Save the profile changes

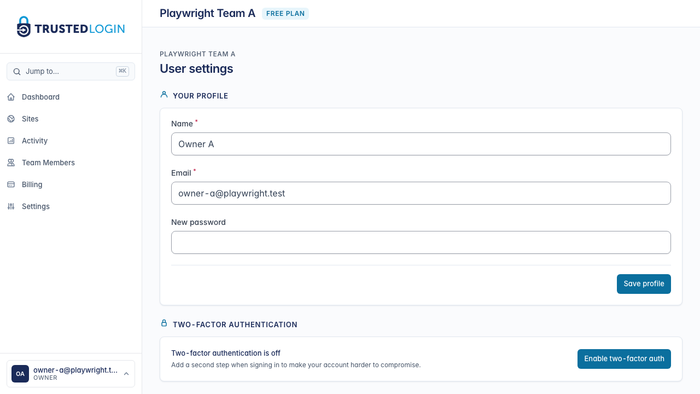(x=644, y=283)
